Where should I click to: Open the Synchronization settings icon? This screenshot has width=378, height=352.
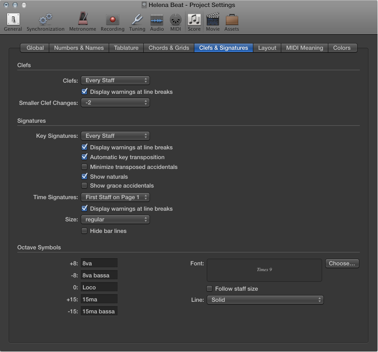pyautogui.click(x=45, y=20)
